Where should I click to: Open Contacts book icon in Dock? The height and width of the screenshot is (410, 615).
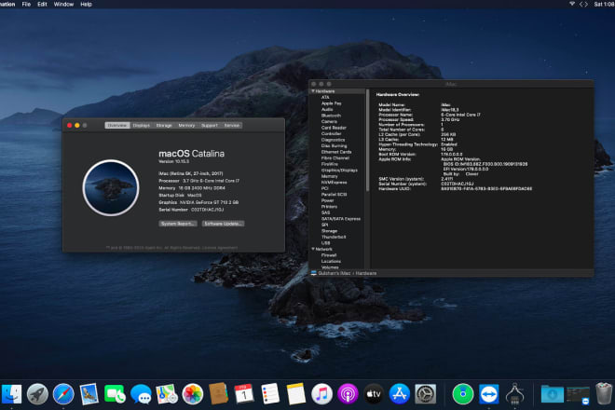(x=218, y=393)
